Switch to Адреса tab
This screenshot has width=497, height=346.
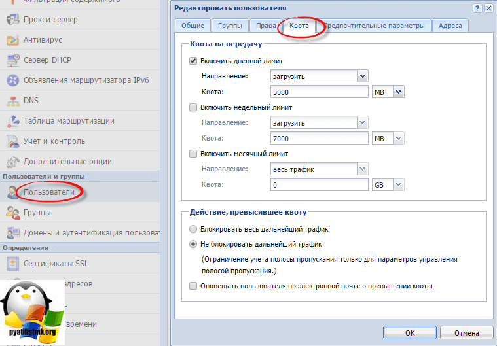(x=450, y=26)
